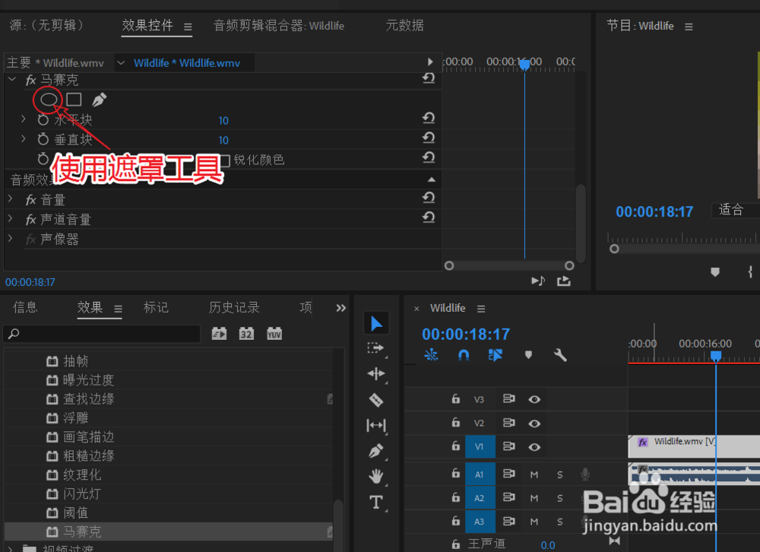Switch to the 元数据 tab

click(x=404, y=25)
